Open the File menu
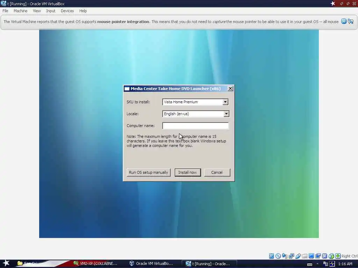 5,11
